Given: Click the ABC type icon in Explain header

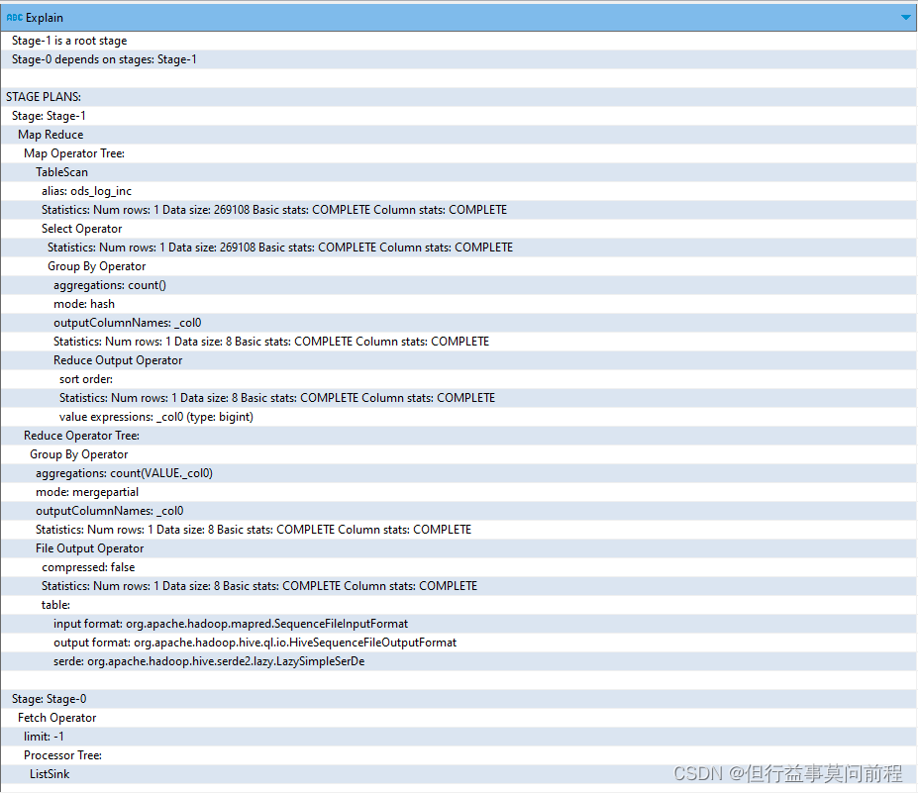Looking at the screenshot, I should tap(14, 18).
